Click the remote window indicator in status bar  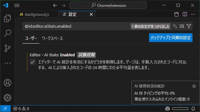pyautogui.click(x=5, y=109)
